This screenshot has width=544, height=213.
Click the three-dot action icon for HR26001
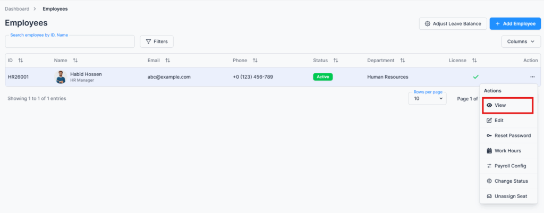pyautogui.click(x=532, y=77)
